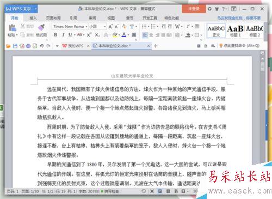Toggle center alignment
Viewport: 272px width, 199px height.
point(151,35)
